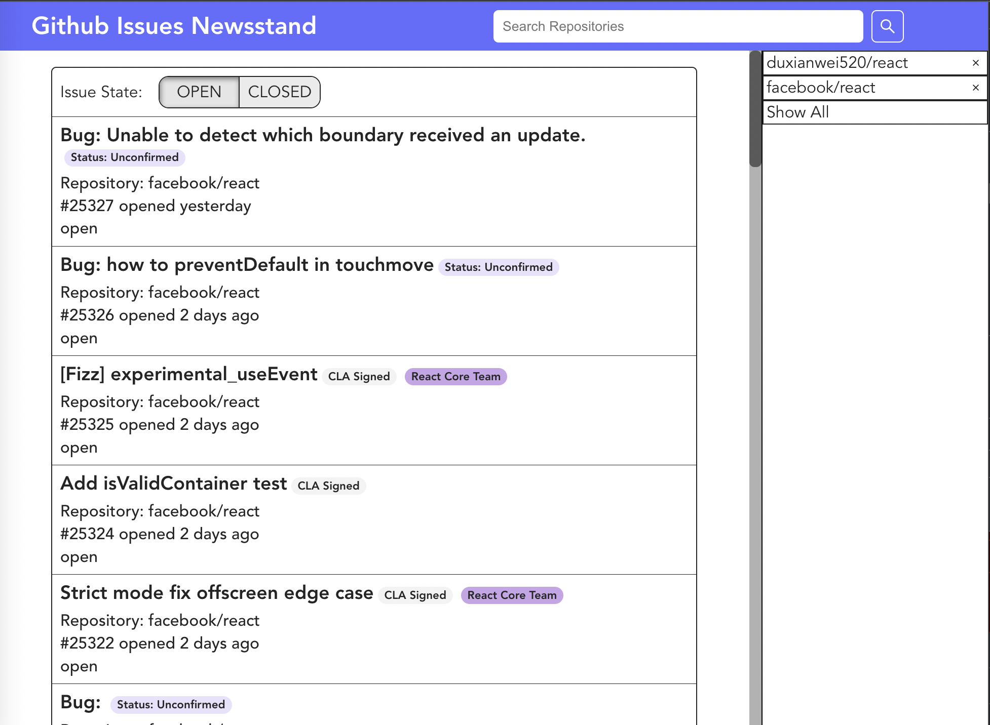Click the React Core Team label
This screenshot has height=725, width=990.
[455, 376]
